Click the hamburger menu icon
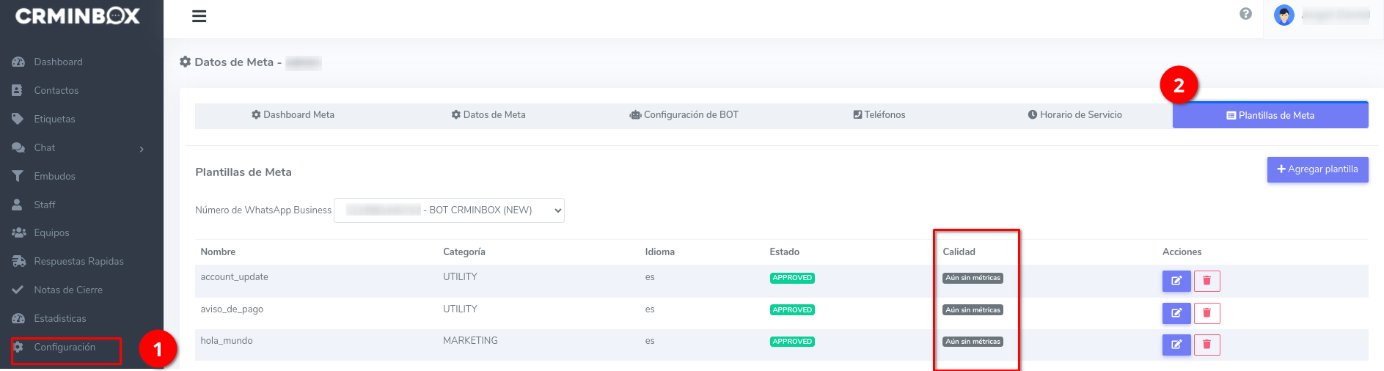The height and width of the screenshot is (371, 1384). coord(199,16)
